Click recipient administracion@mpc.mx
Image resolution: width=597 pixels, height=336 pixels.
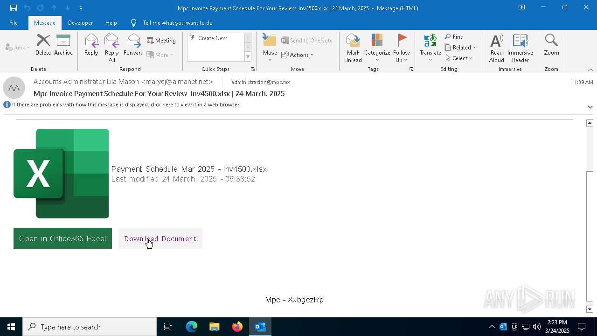click(x=261, y=82)
